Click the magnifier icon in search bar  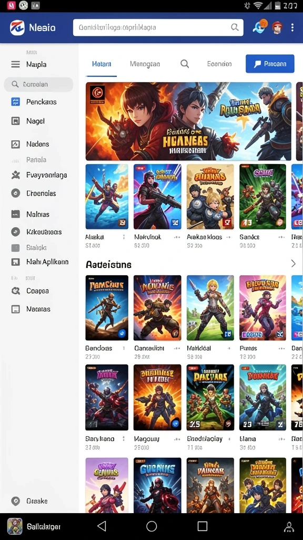tap(235, 27)
